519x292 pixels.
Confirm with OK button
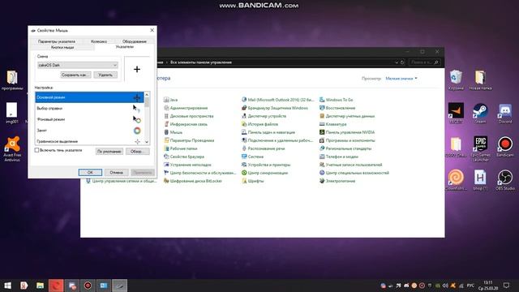[x=90, y=173]
